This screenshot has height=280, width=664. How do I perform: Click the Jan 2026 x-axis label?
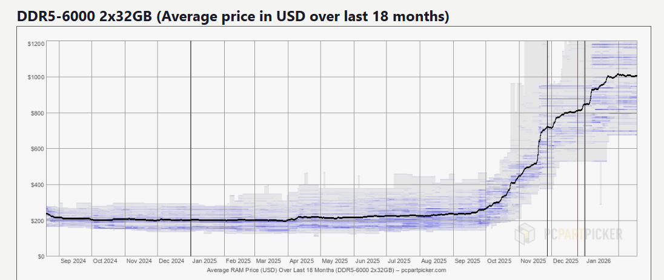(x=600, y=261)
